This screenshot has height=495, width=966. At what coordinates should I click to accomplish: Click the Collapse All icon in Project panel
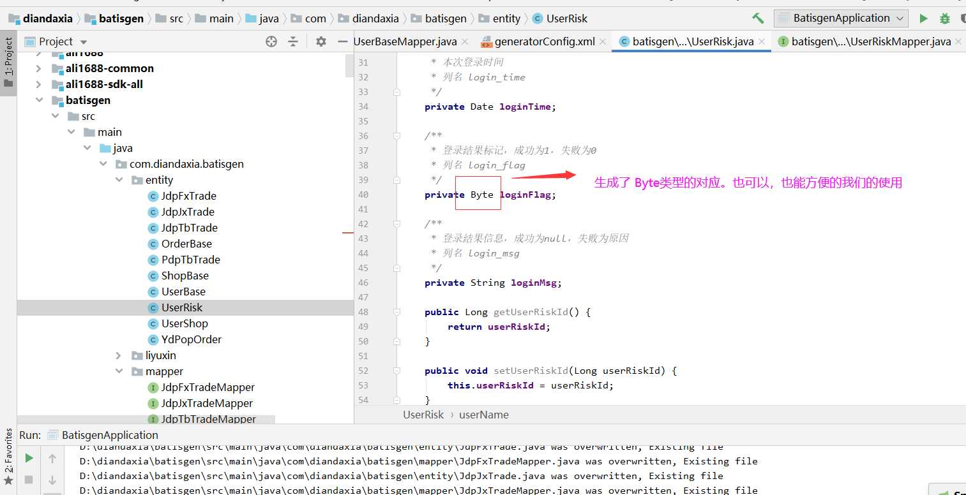pos(293,41)
